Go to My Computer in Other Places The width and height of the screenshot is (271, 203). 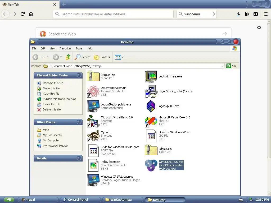click(x=51, y=141)
